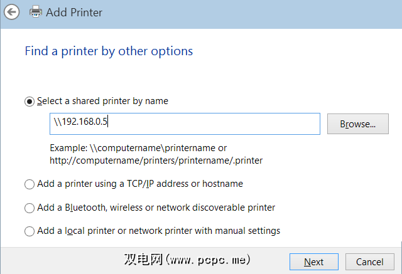Click the back arrow button
The width and height of the screenshot is (402, 274).
[12, 12]
